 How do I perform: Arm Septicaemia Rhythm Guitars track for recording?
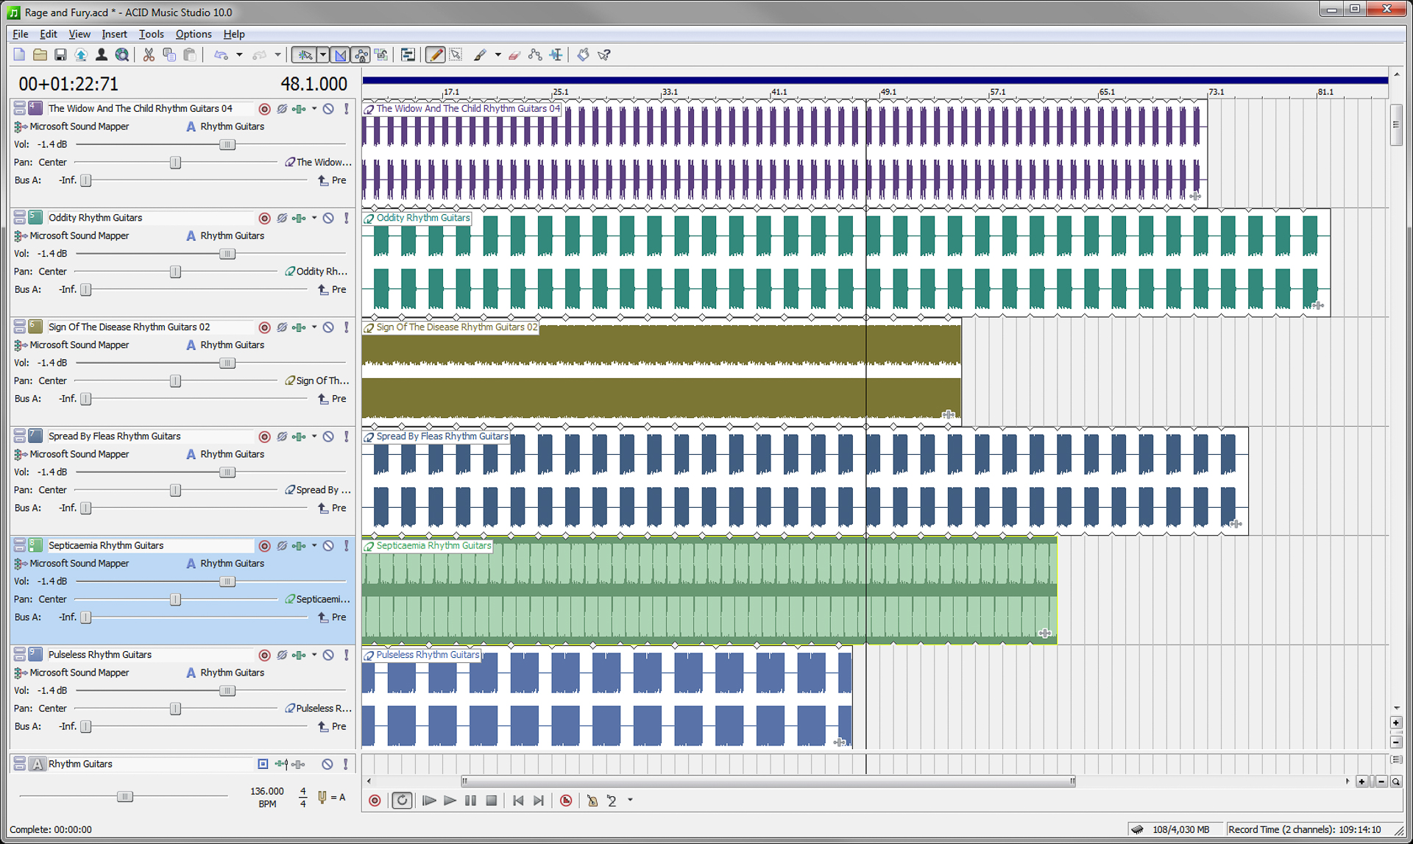264,545
